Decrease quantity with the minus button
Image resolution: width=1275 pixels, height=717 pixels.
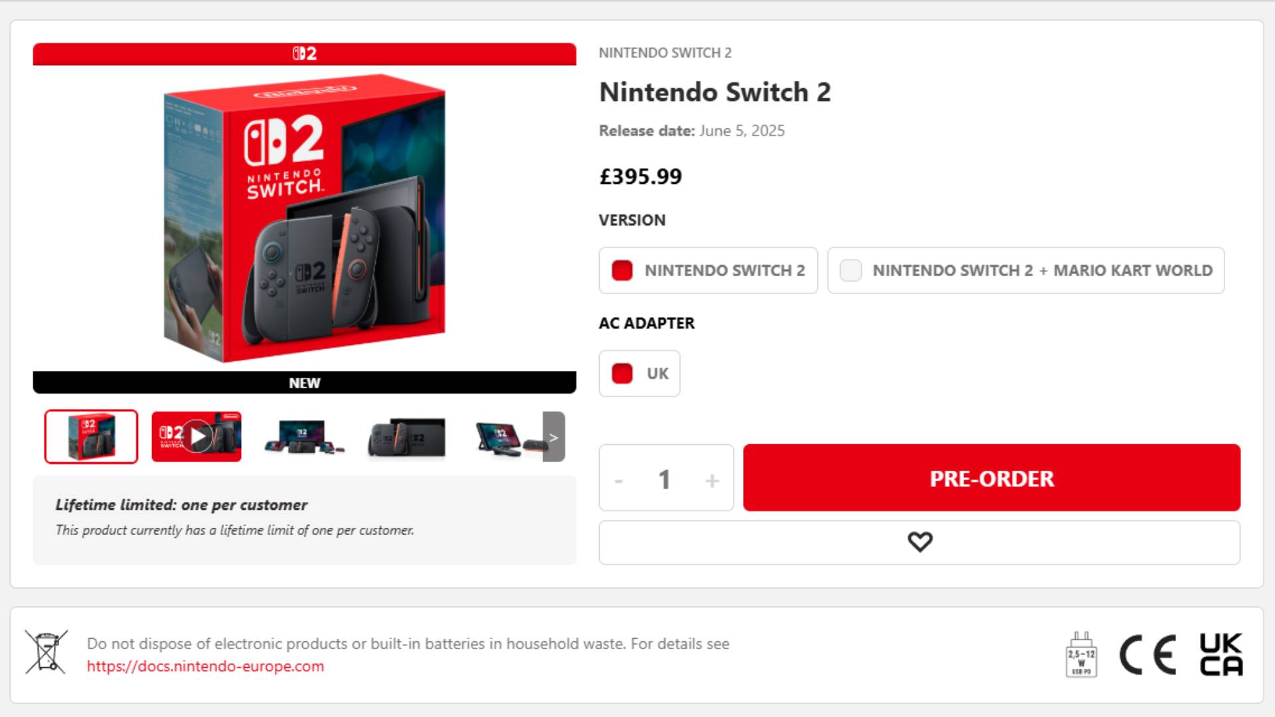tap(619, 480)
